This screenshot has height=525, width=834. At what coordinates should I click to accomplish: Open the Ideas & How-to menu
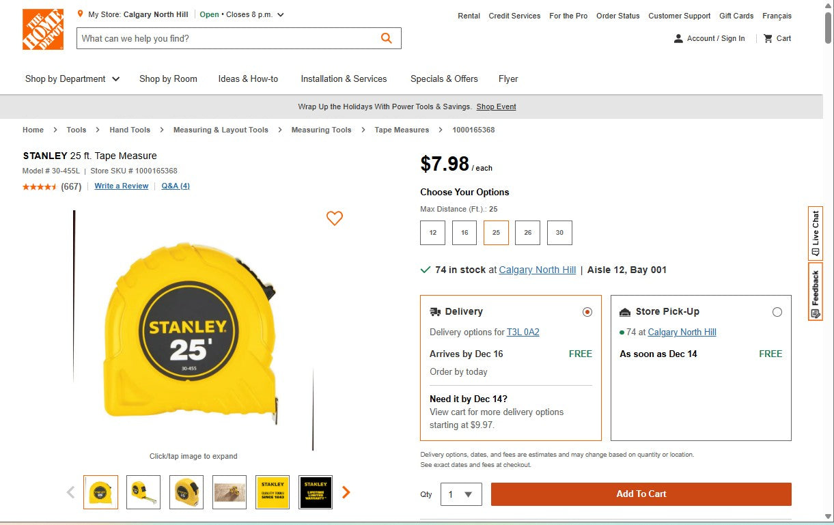click(248, 79)
